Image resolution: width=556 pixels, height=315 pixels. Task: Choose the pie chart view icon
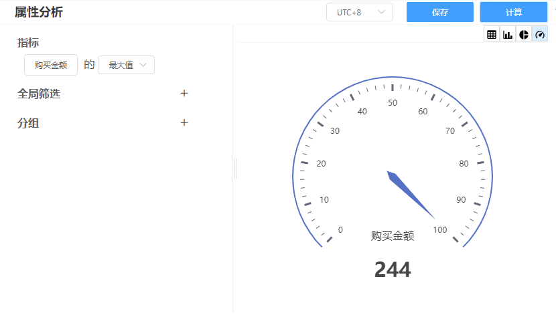524,34
